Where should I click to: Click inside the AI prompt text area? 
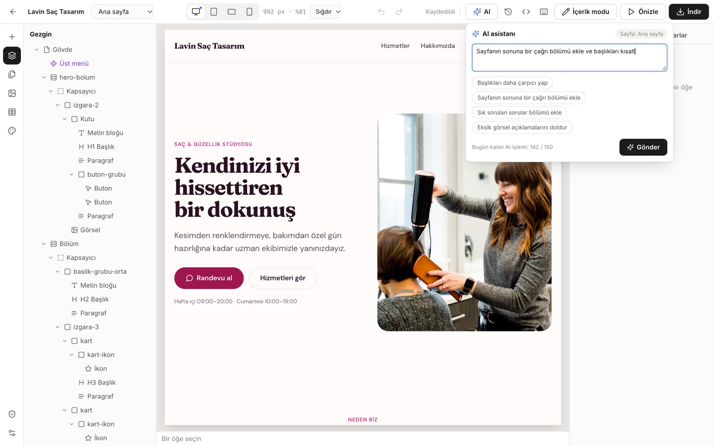pyautogui.click(x=569, y=58)
